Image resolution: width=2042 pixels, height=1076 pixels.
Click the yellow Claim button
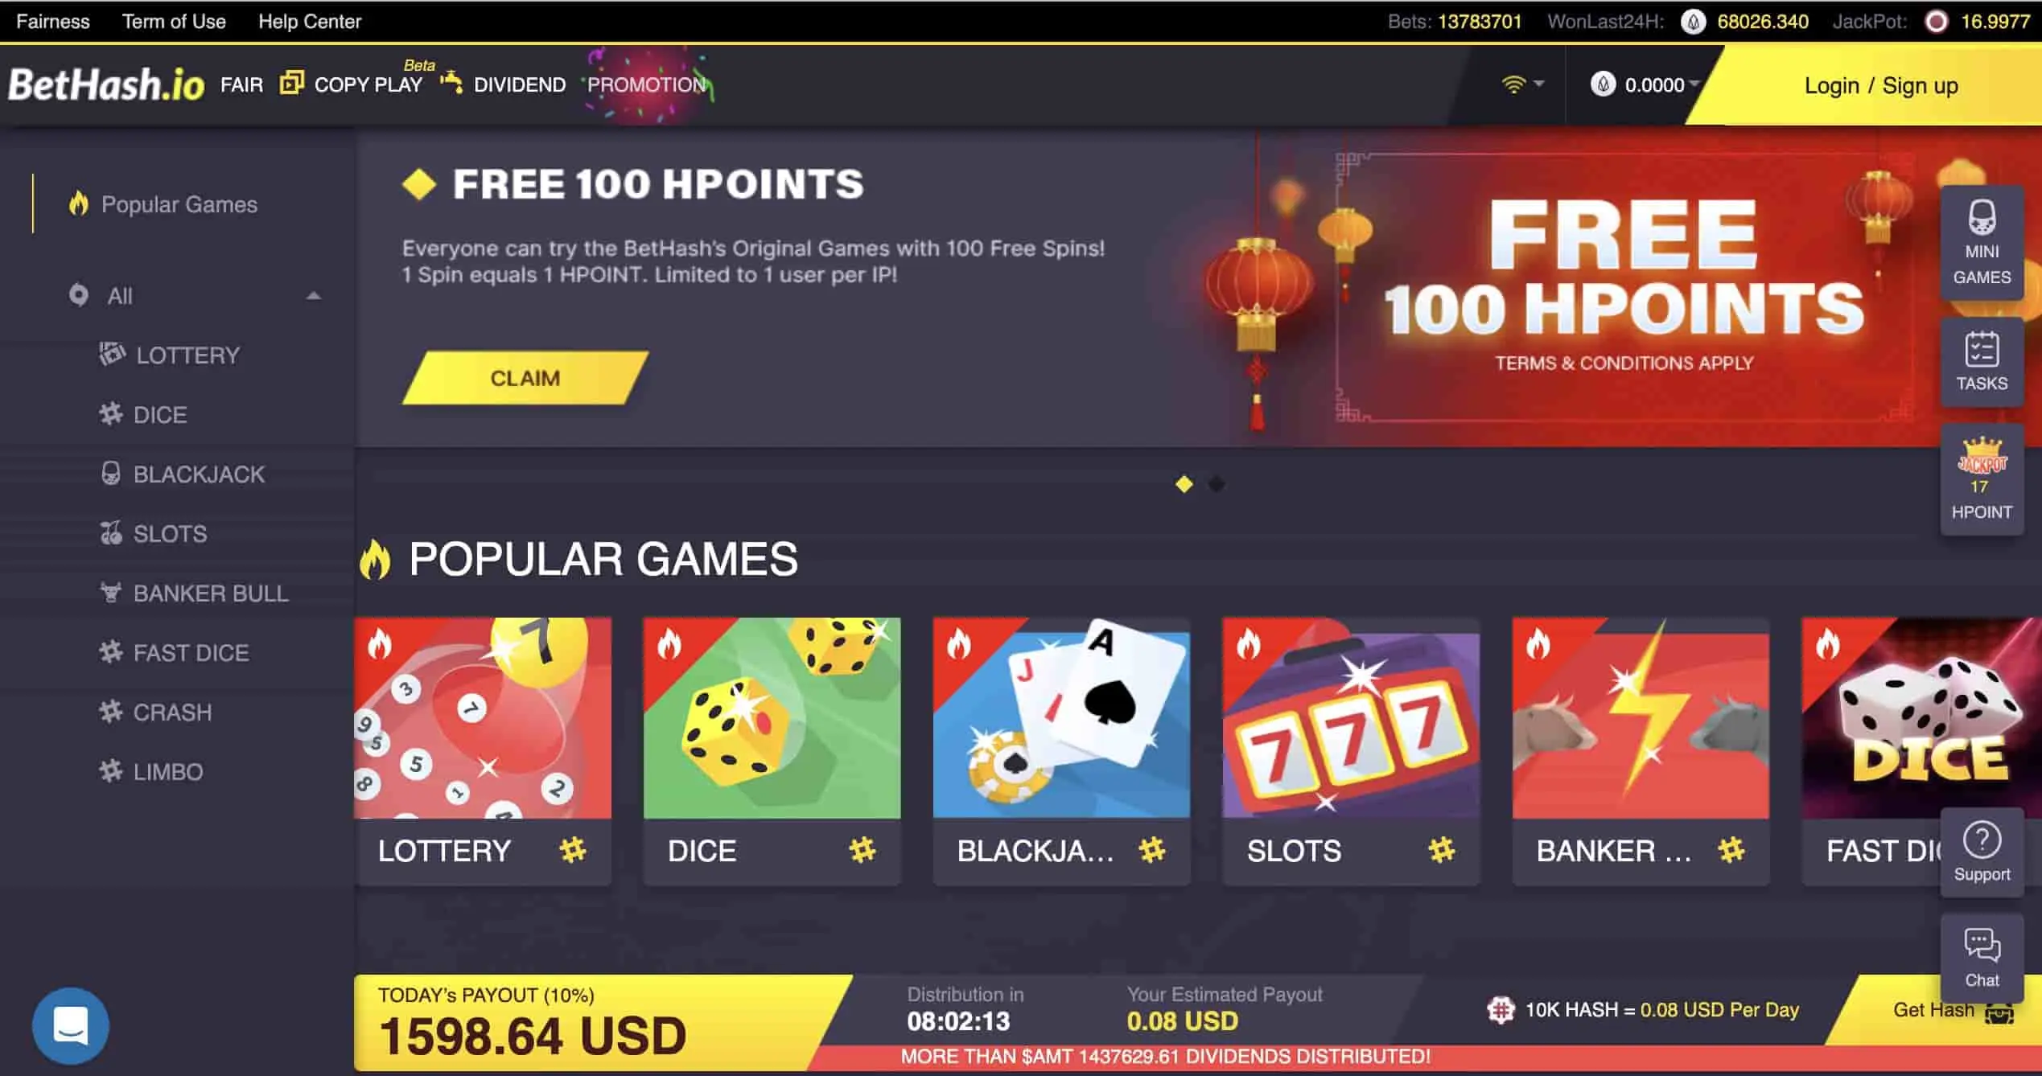pyautogui.click(x=525, y=377)
